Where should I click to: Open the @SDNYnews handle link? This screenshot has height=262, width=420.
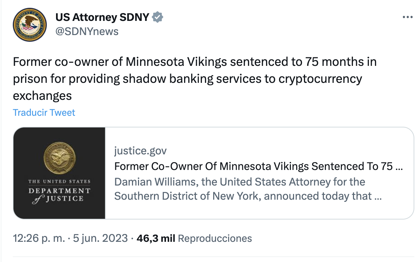click(87, 32)
